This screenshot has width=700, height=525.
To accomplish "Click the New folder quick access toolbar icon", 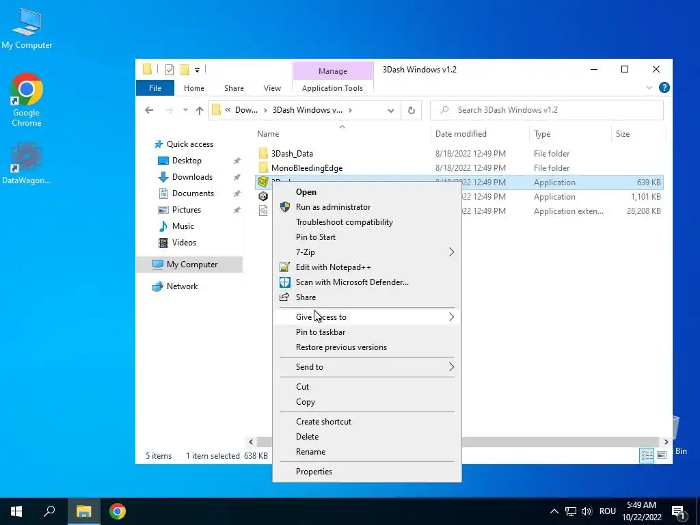I will 185,70.
